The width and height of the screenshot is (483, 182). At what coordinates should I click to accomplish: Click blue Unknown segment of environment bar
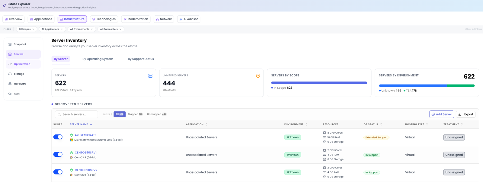413,86
